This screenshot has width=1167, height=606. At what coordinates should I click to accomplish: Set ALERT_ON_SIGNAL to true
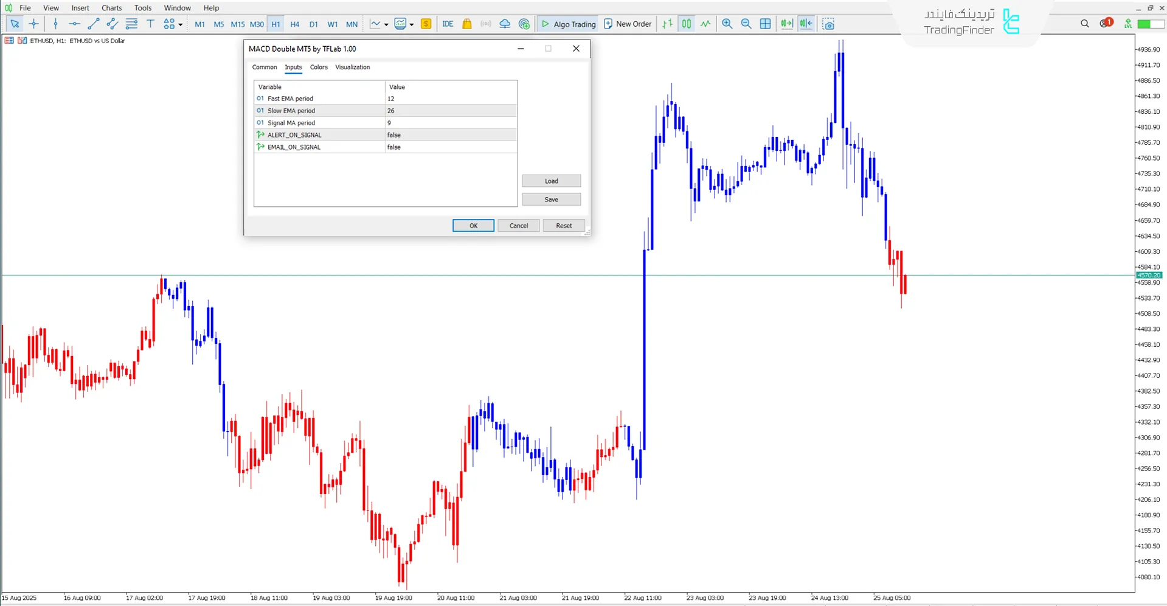coord(450,134)
